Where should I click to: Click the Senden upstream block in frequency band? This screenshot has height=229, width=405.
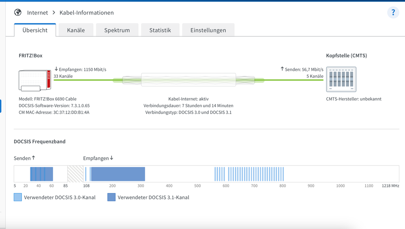[x=41, y=174]
